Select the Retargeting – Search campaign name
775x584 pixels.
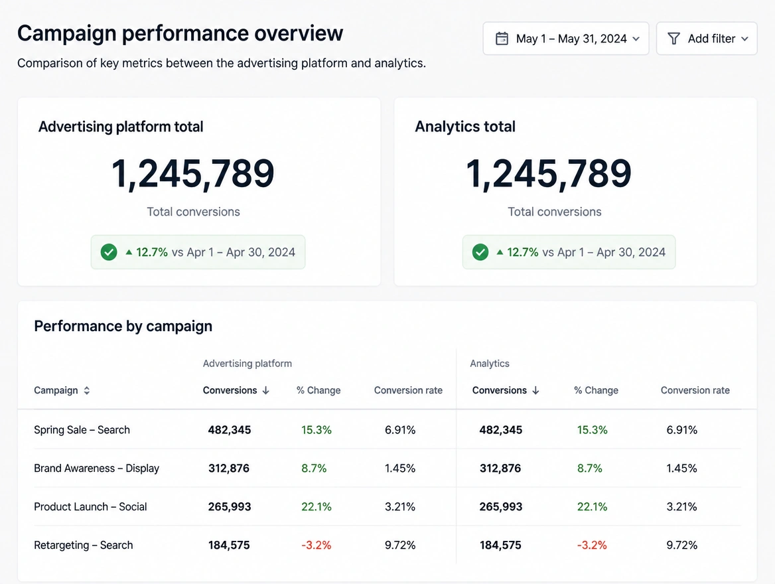pyautogui.click(x=84, y=546)
